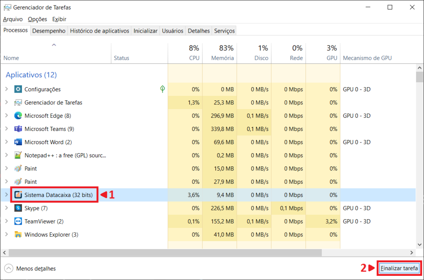The height and width of the screenshot is (280, 424).
Task: Expand the Skype process tree
Action: click(6, 208)
